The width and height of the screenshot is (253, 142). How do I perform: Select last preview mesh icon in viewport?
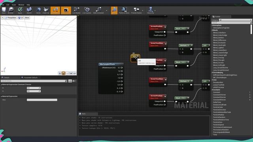[74, 73]
